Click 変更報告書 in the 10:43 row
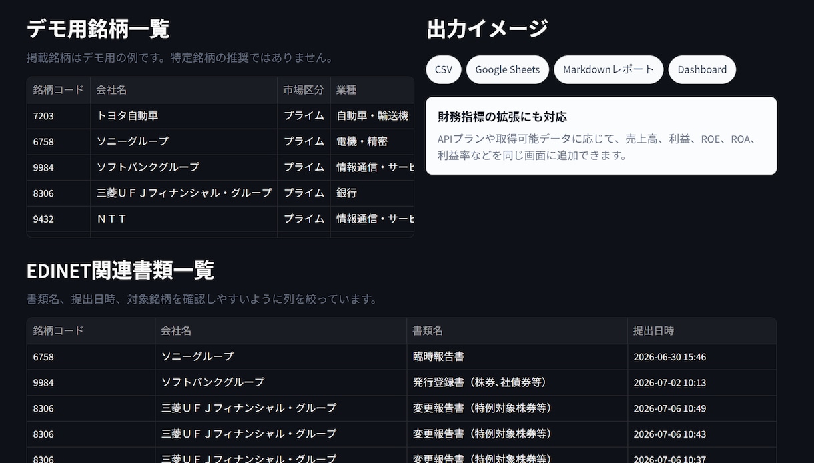 517,434
